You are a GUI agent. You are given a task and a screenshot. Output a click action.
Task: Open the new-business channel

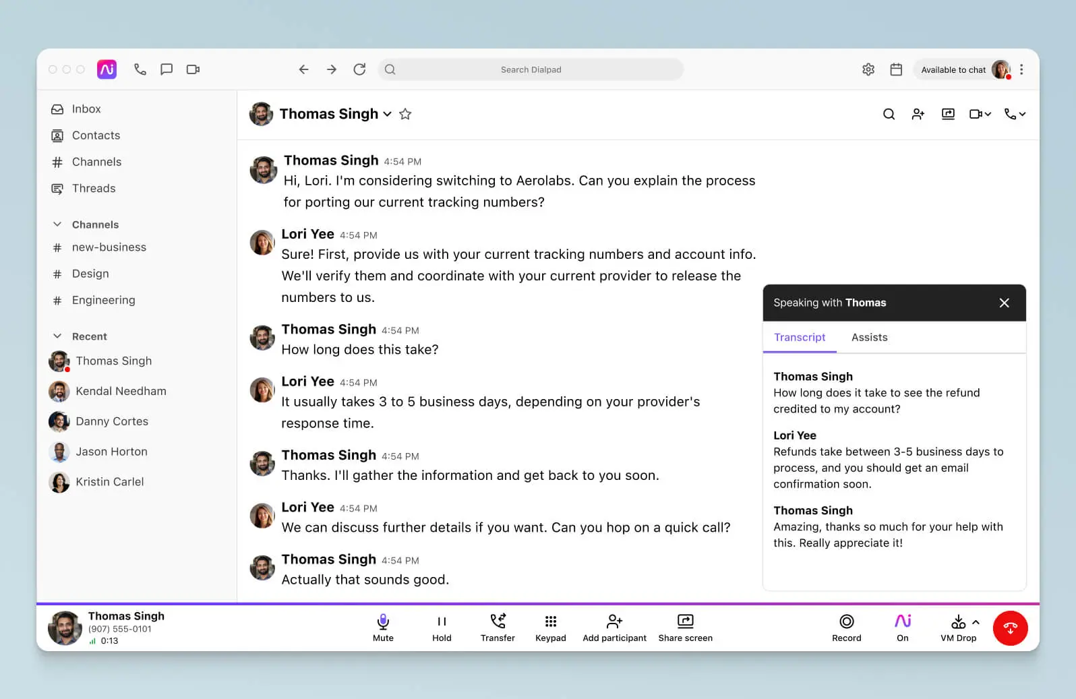[109, 247]
